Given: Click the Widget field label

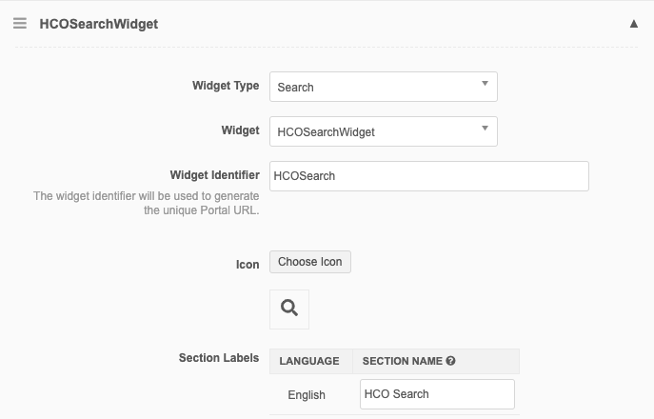Looking at the screenshot, I should point(240,130).
